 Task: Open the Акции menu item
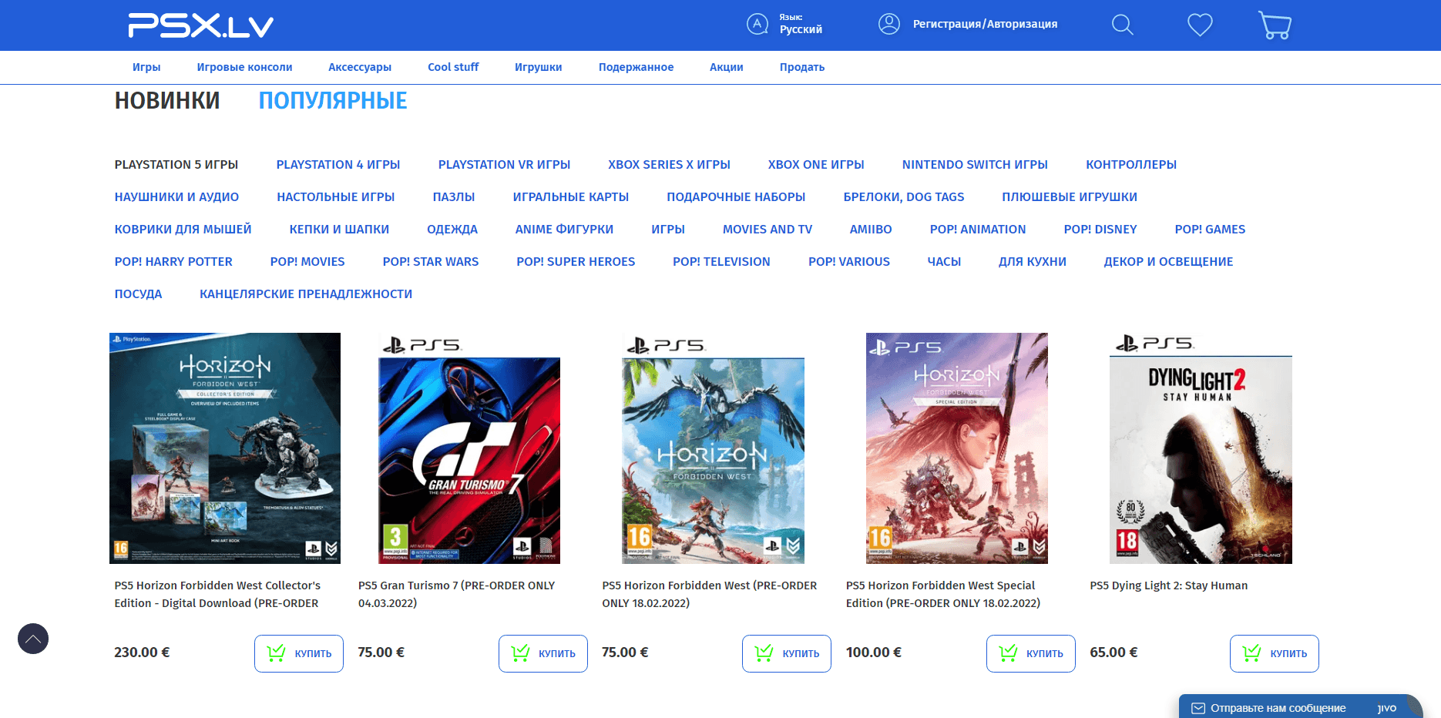coord(727,67)
